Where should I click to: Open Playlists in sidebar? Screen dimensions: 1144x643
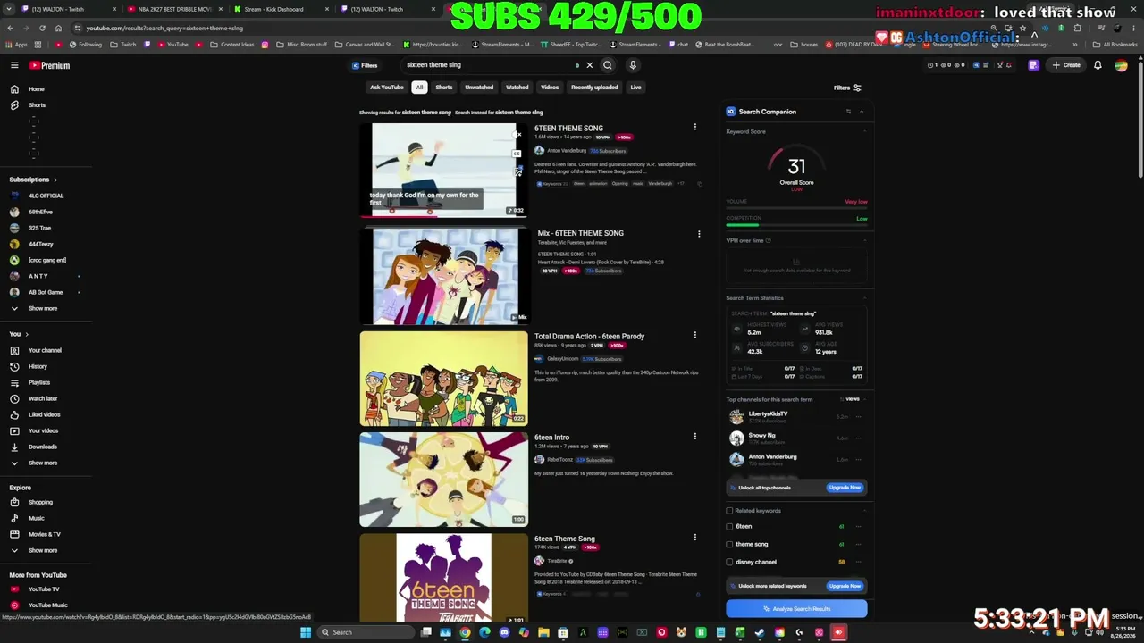pos(39,382)
